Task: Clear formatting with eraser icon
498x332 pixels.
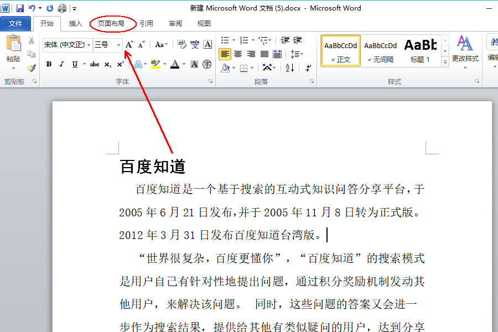Action: point(181,44)
